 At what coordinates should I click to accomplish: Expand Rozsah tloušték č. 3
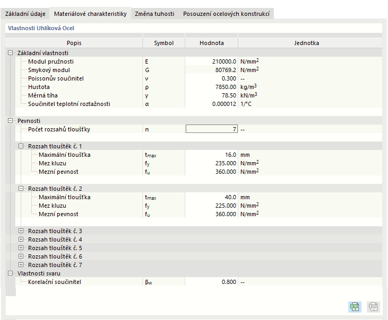pos(21,231)
